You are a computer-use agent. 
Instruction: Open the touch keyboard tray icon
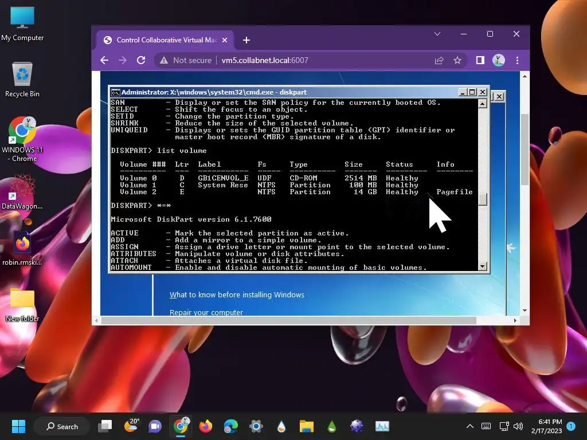click(x=486, y=426)
